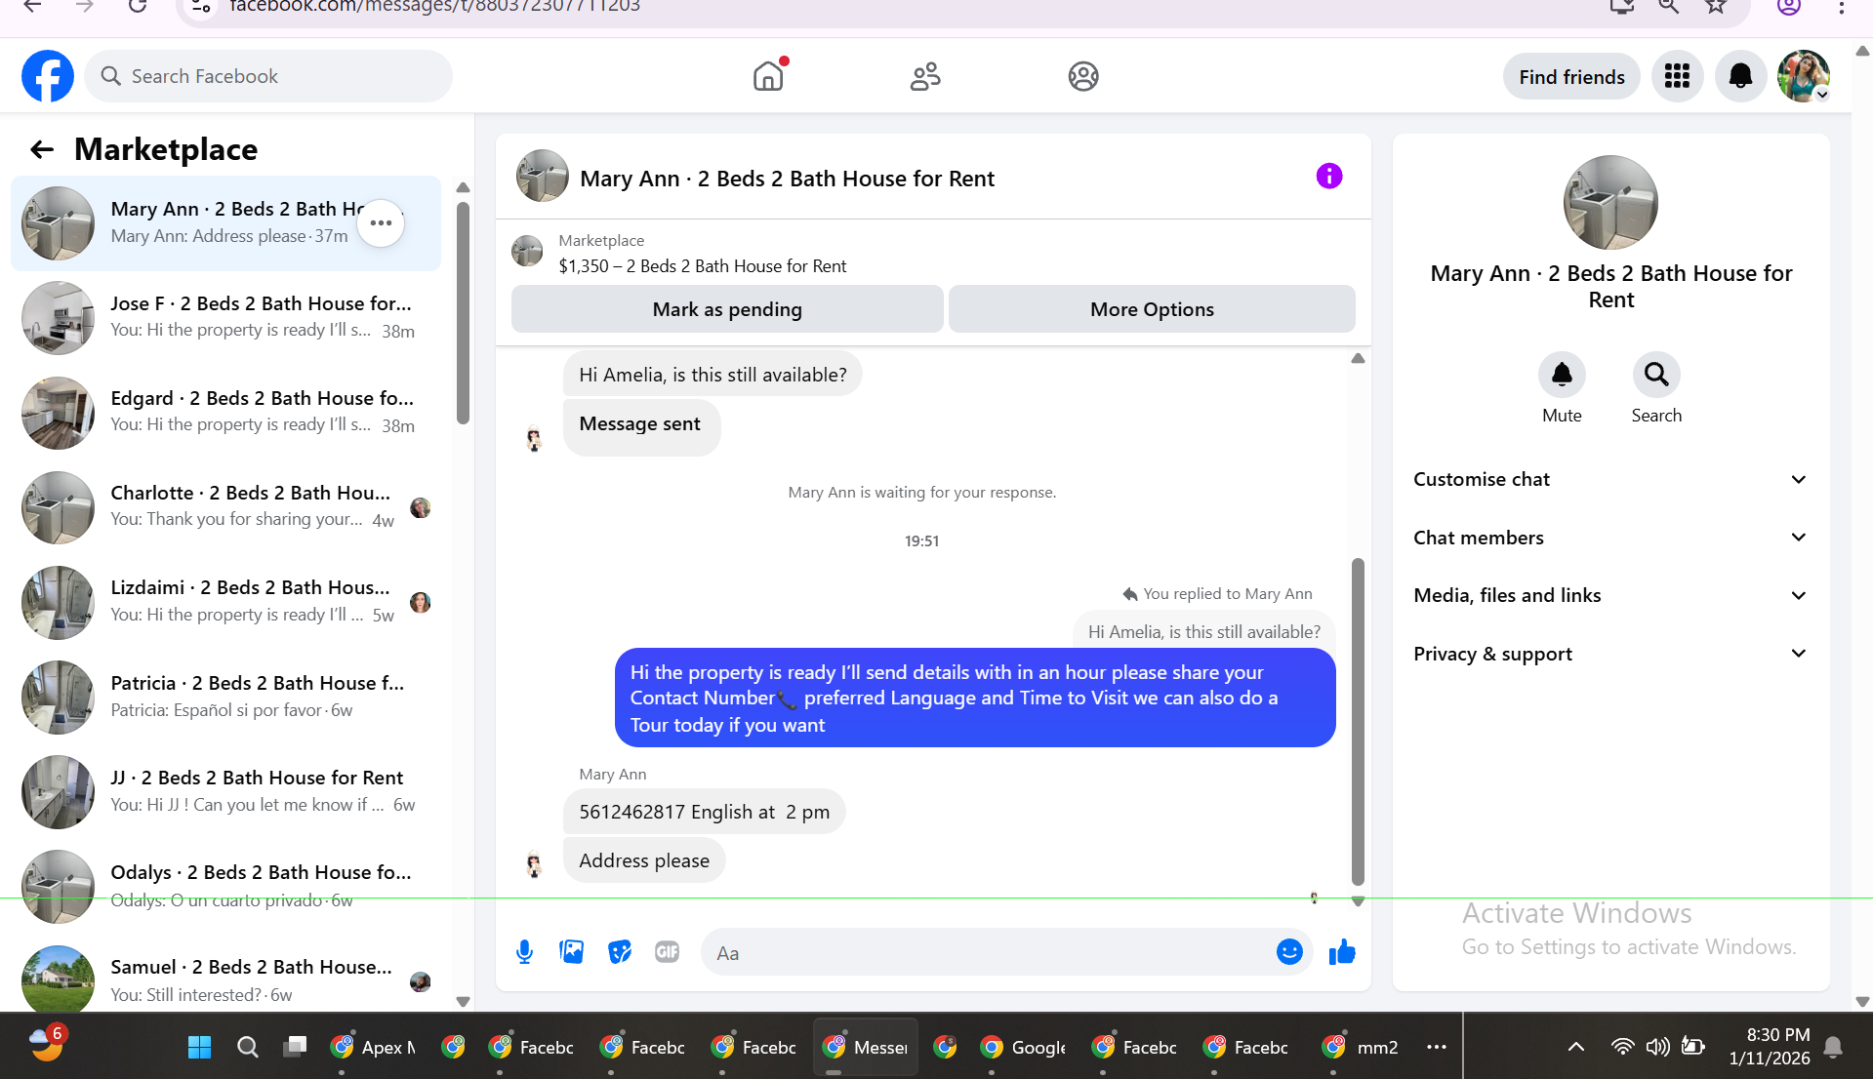Choose a sticker
This screenshot has width=1873, height=1079.
(x=620, y=952)
